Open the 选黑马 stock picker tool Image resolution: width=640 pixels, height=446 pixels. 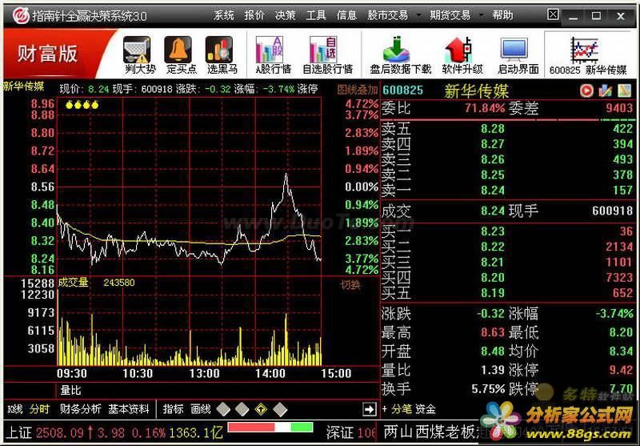tap(221, 55)
